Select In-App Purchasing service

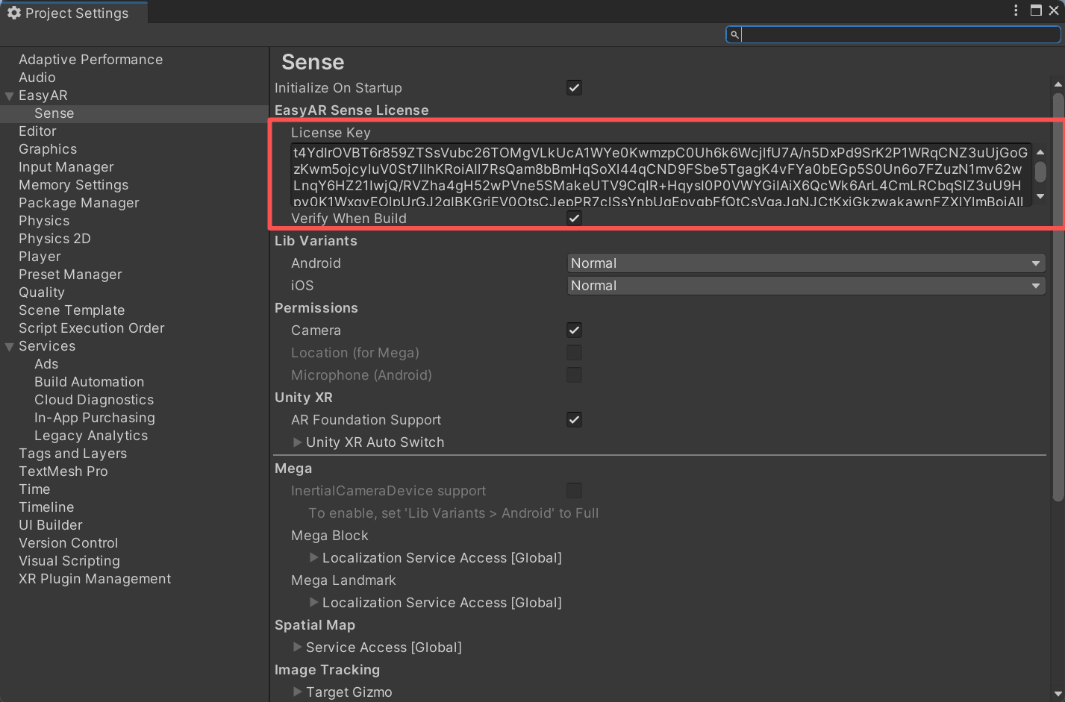pos(95,418)
